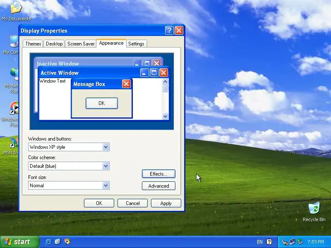Screen dimensions: 331x248
Task: Click the Cancel button
Action: point(132,203)
